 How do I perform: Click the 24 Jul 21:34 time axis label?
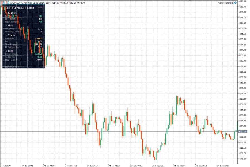point(93,166)
